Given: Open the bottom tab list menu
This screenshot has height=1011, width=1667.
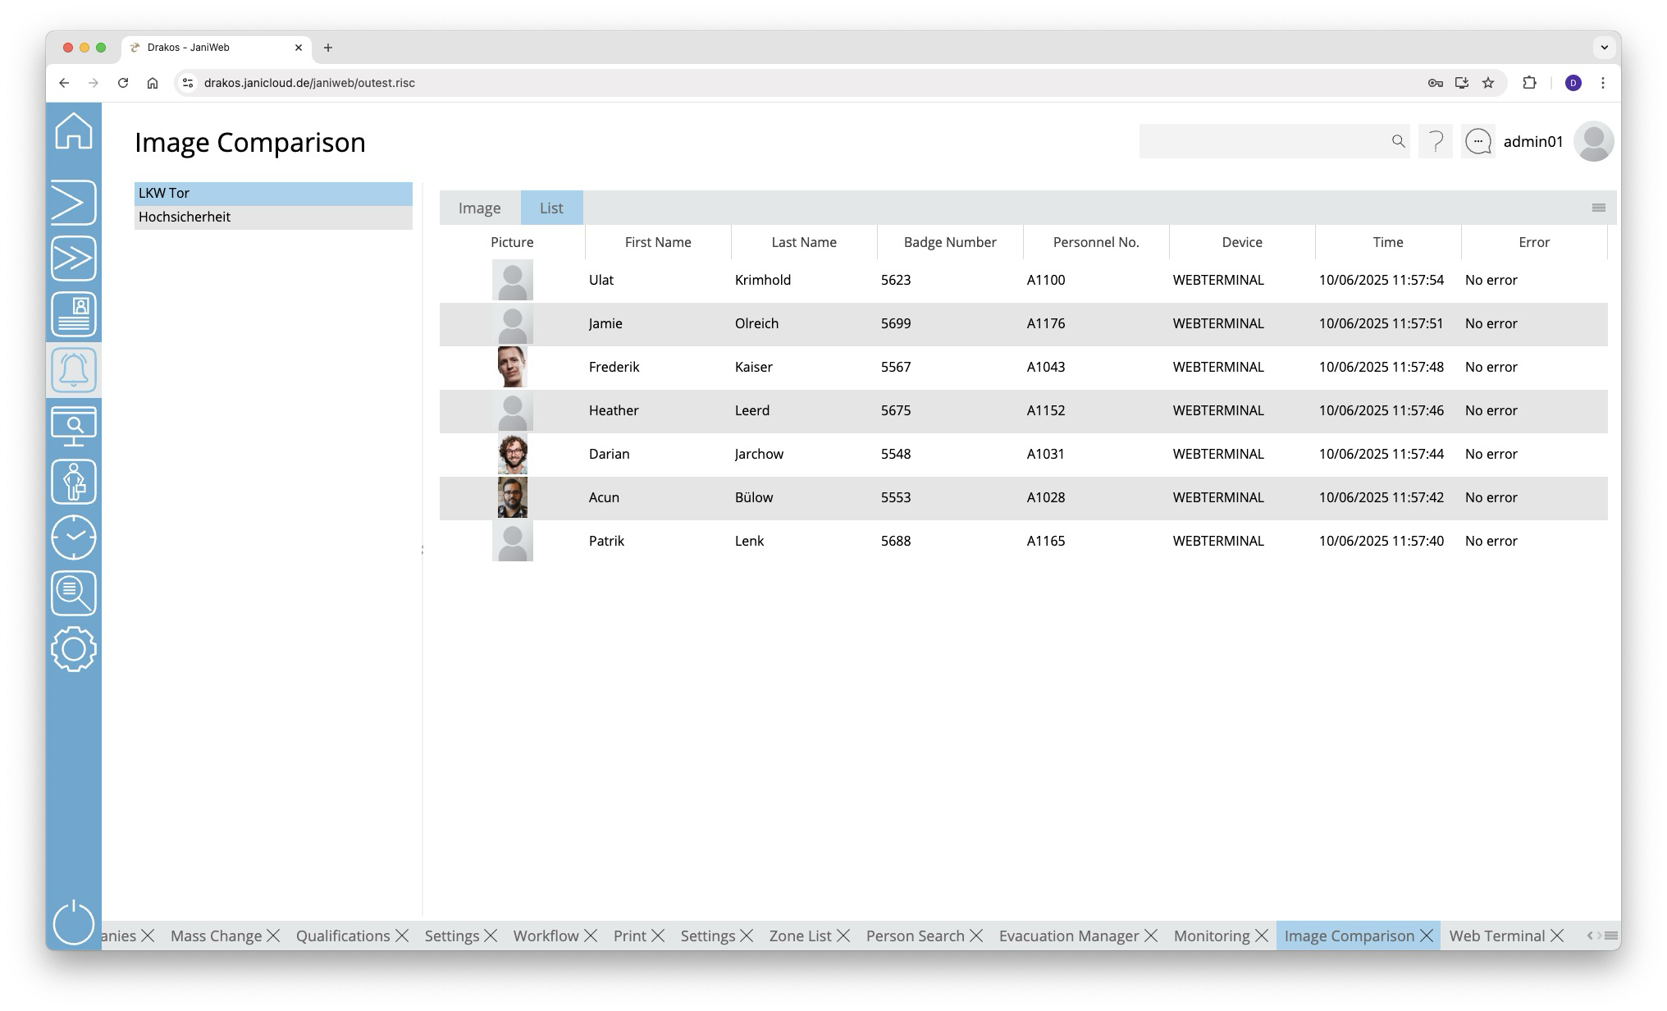Looking at the screenshot, I should 1611,936.
